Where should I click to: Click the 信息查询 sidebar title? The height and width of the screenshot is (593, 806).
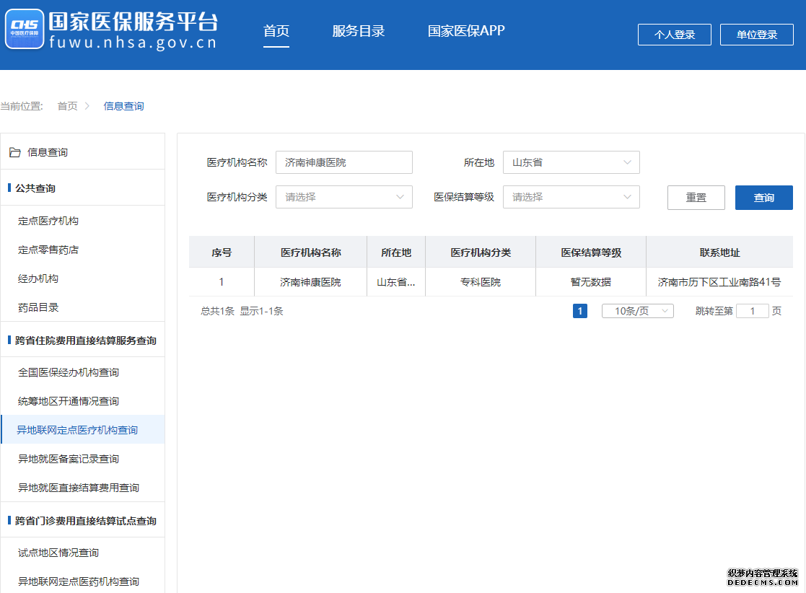point(48,152)
